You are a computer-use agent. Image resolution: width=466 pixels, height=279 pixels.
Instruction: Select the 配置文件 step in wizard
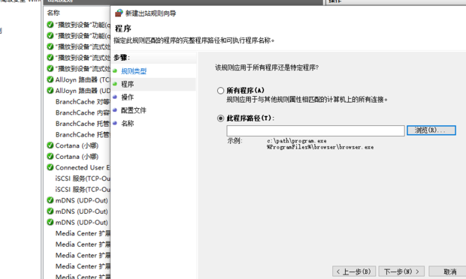(x=134, y=110)
